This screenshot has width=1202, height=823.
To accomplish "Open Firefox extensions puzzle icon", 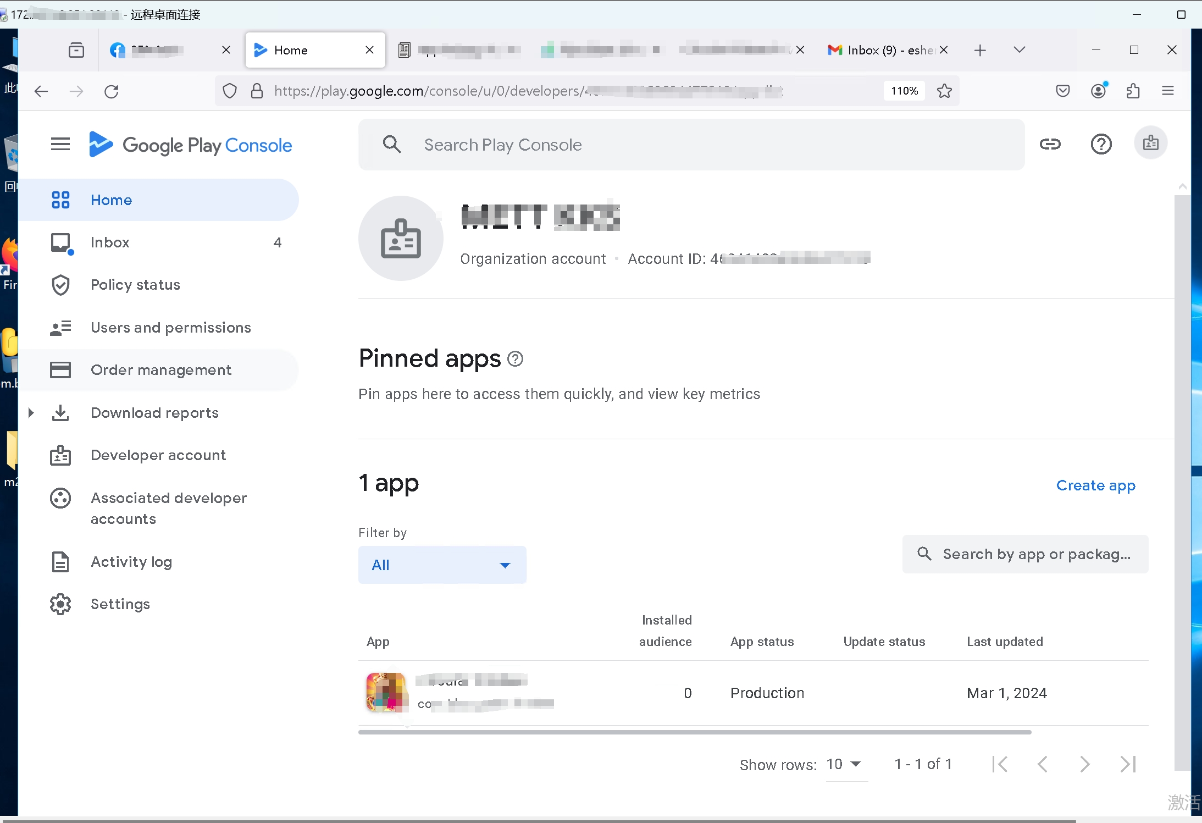I will point(1133,91).
